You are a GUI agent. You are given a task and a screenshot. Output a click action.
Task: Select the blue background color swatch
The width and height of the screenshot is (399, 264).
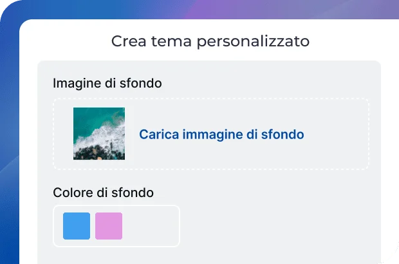click(77, 225)
